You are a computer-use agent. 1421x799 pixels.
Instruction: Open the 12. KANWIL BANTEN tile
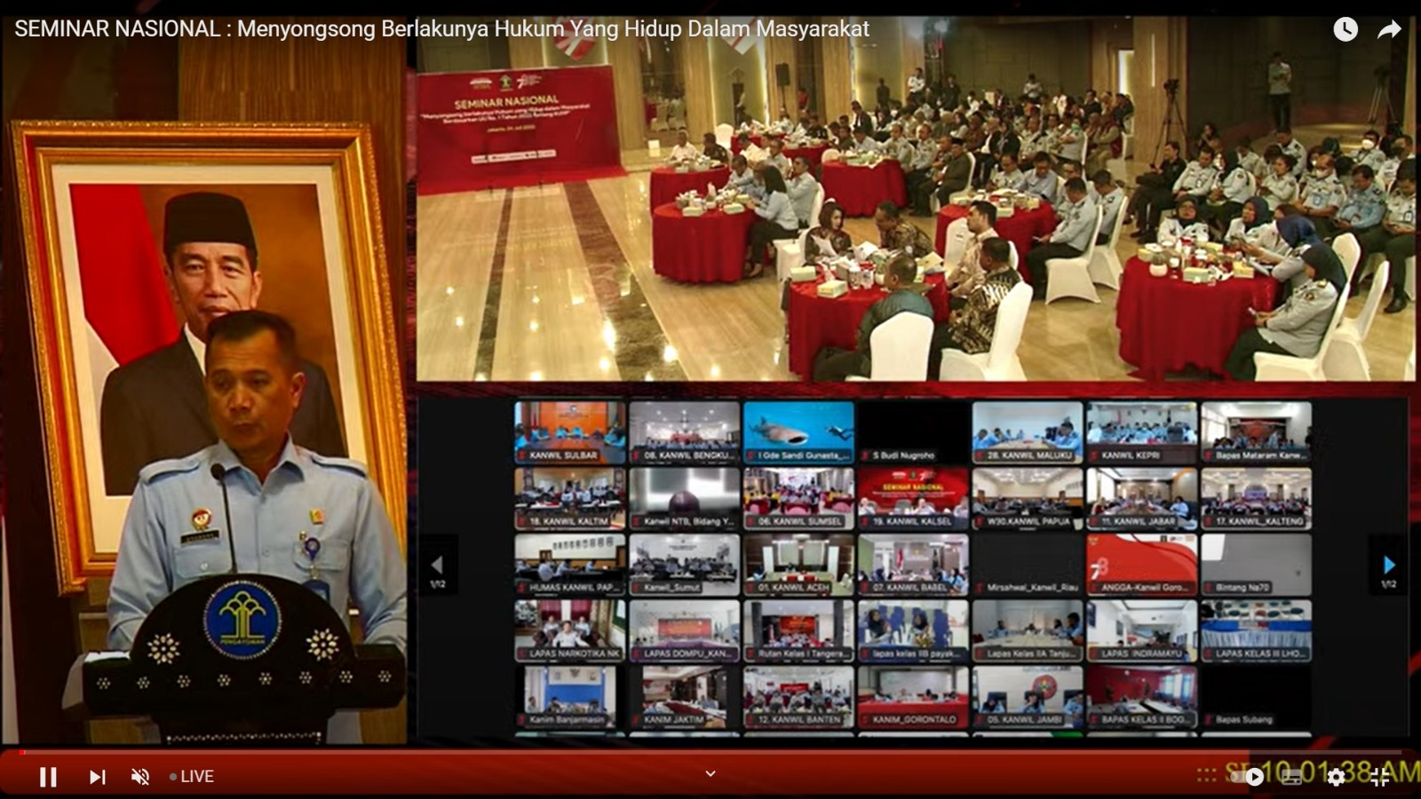pos(798,697)
